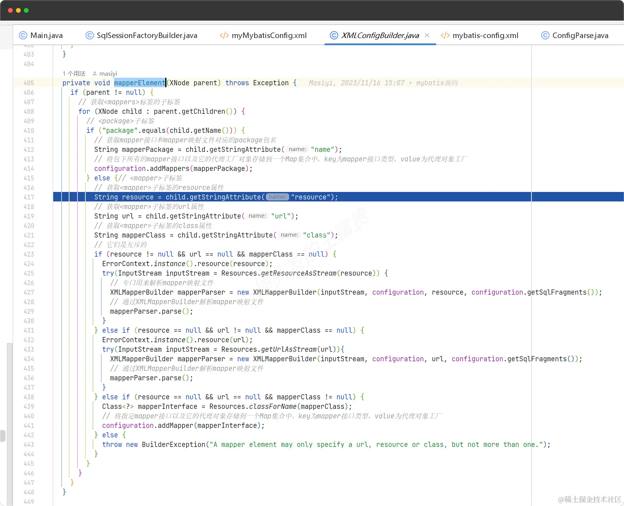Image resolution: width=624 pixels, height=506 pixels.
Task: Click the author icon beside masiyi
Action: [x=95, y=73]
